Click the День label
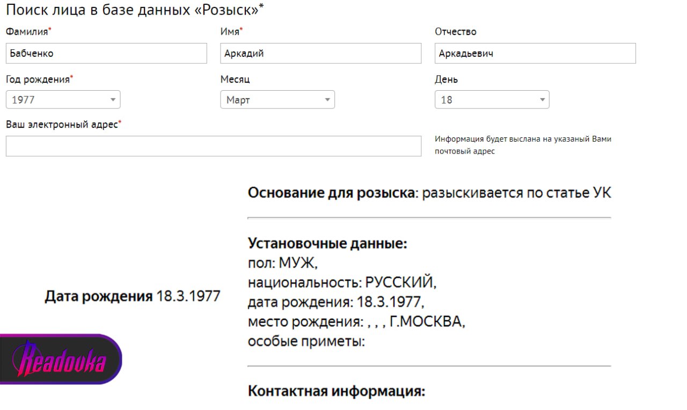Viewport: 687px width, 410px height. pyautogui.click(x=446, y=79)
